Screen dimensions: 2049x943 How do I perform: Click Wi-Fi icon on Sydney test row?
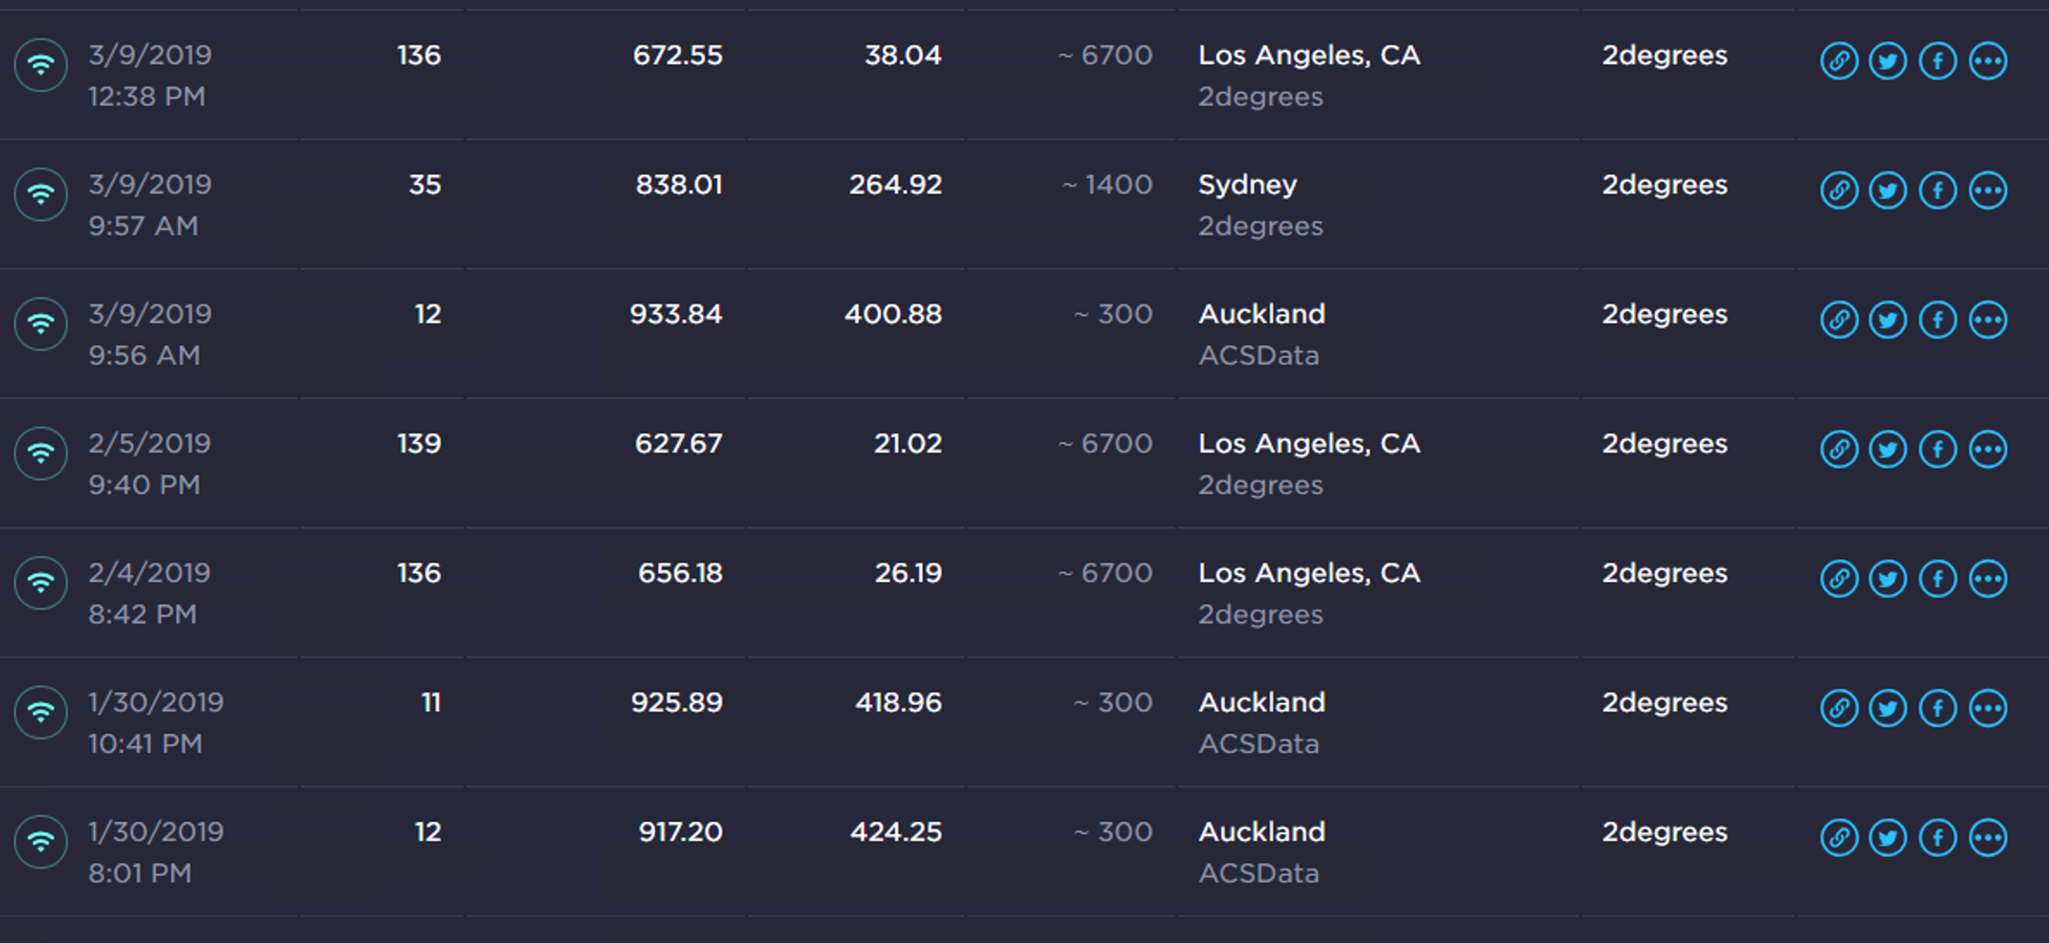(41, 194)
